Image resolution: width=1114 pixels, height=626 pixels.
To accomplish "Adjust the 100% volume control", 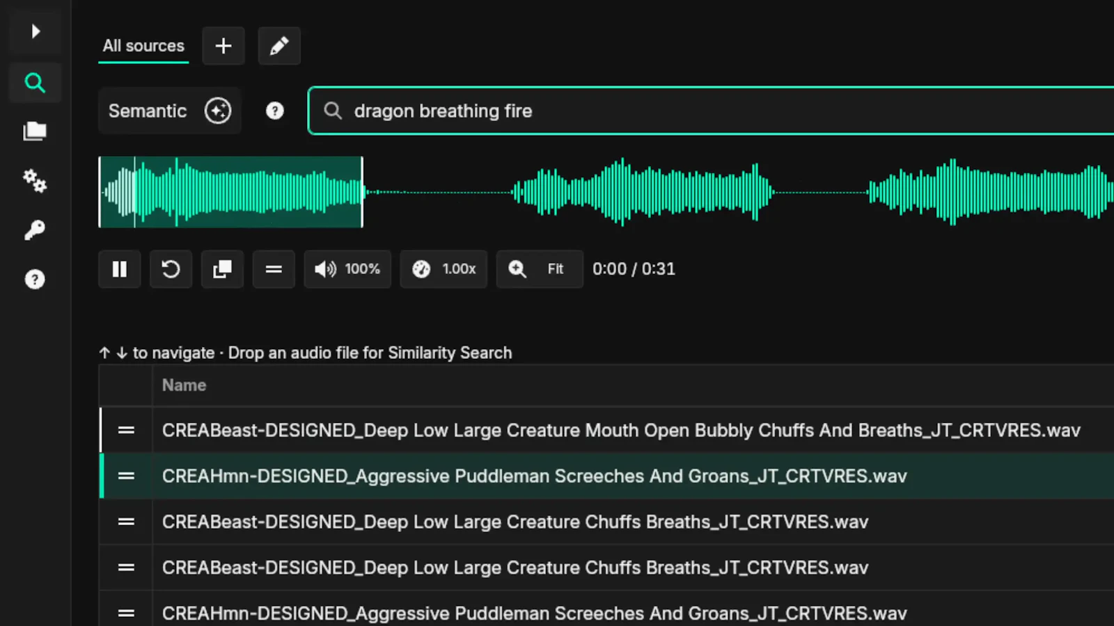I will (347, 269).
